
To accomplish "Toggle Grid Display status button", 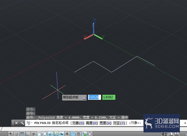I will pyautogui.click(x=22, y=134).
